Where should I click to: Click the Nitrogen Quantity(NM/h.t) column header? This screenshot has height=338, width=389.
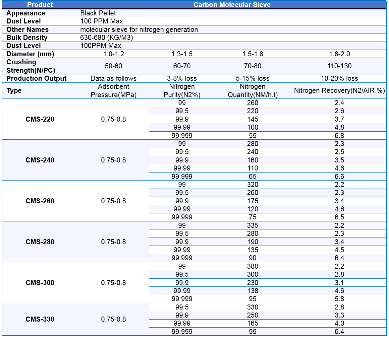point(253,91)
